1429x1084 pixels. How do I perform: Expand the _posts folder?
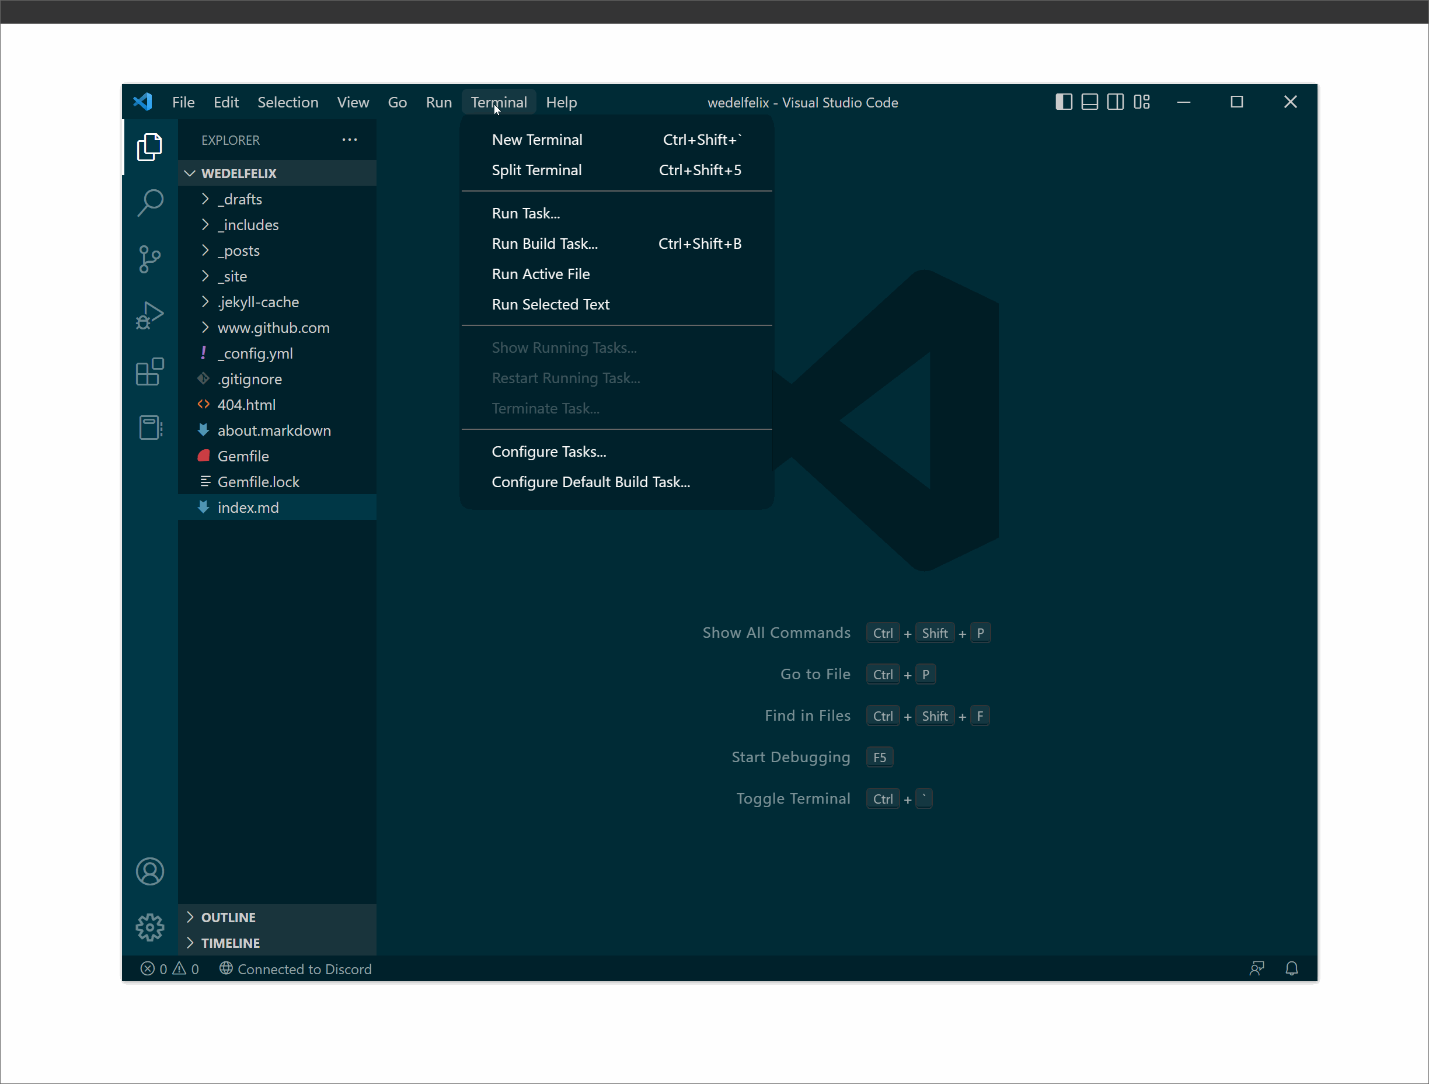pyautogui.click(x=238, y=251)
